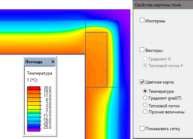Click the 11.0 legend value
Image resolution: width=193 pixels, height=139 pixels.
pos(48,96)
